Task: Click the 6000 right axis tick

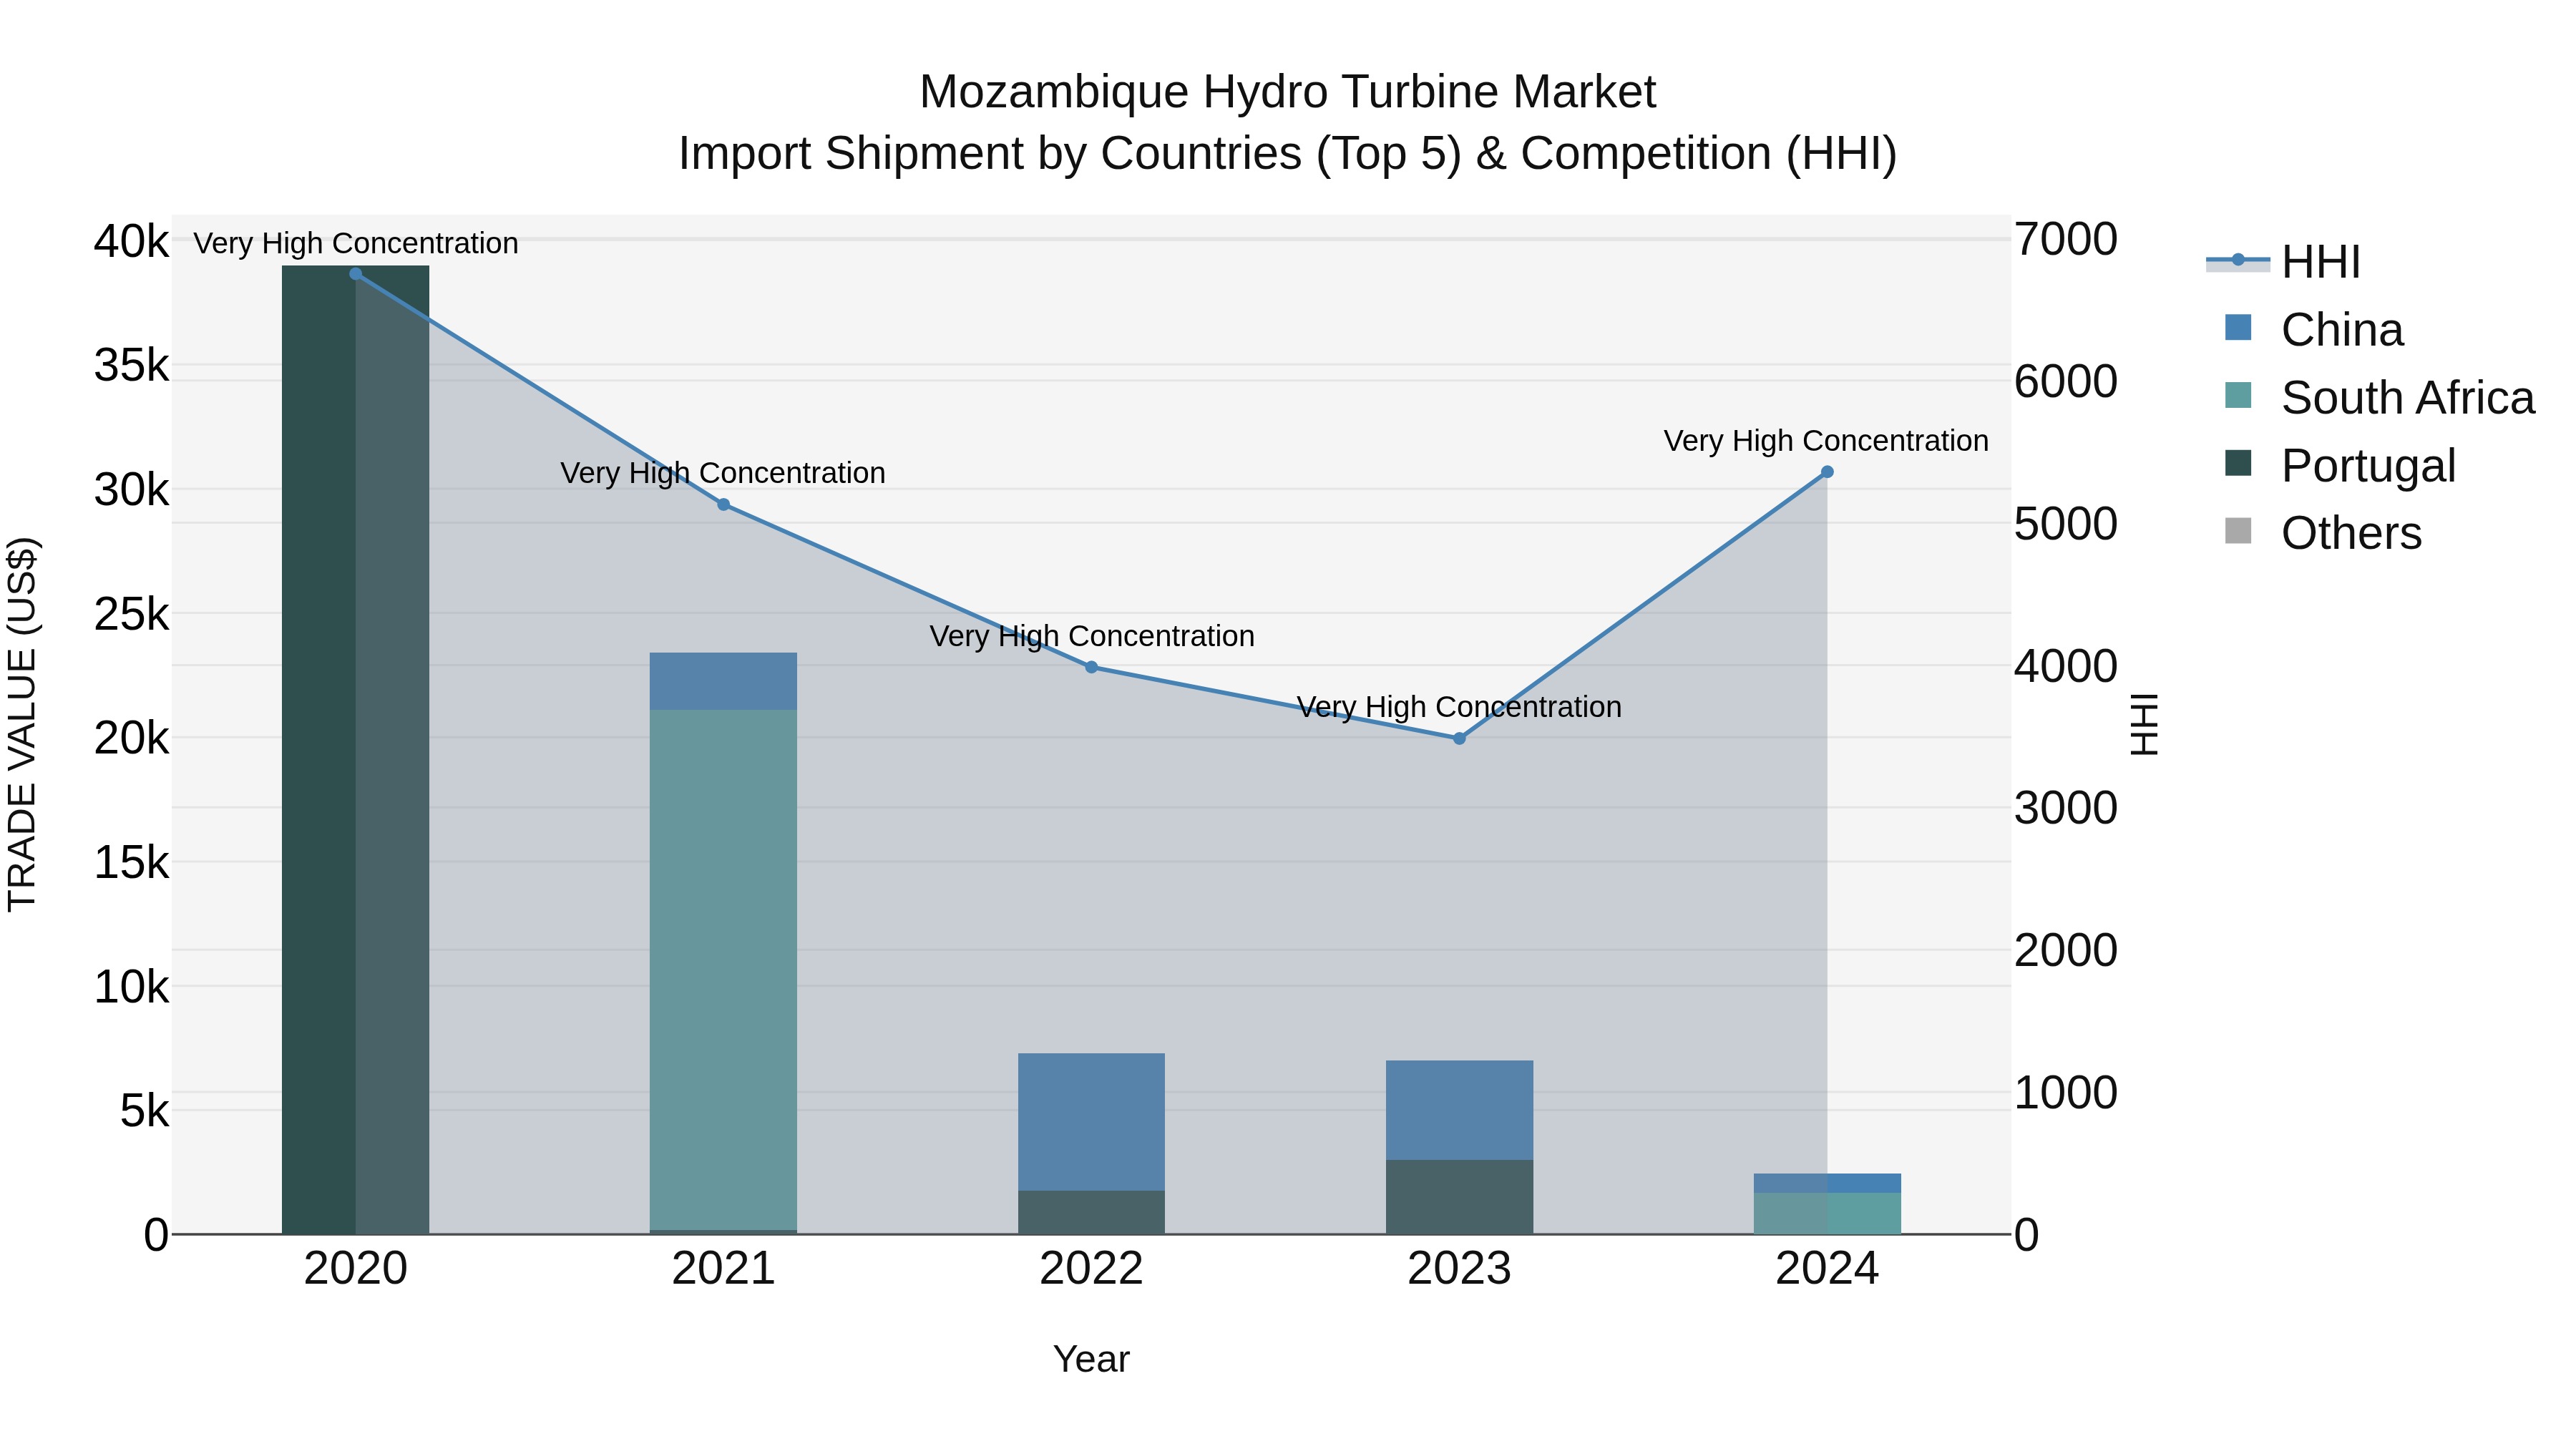Action: 2066,382
